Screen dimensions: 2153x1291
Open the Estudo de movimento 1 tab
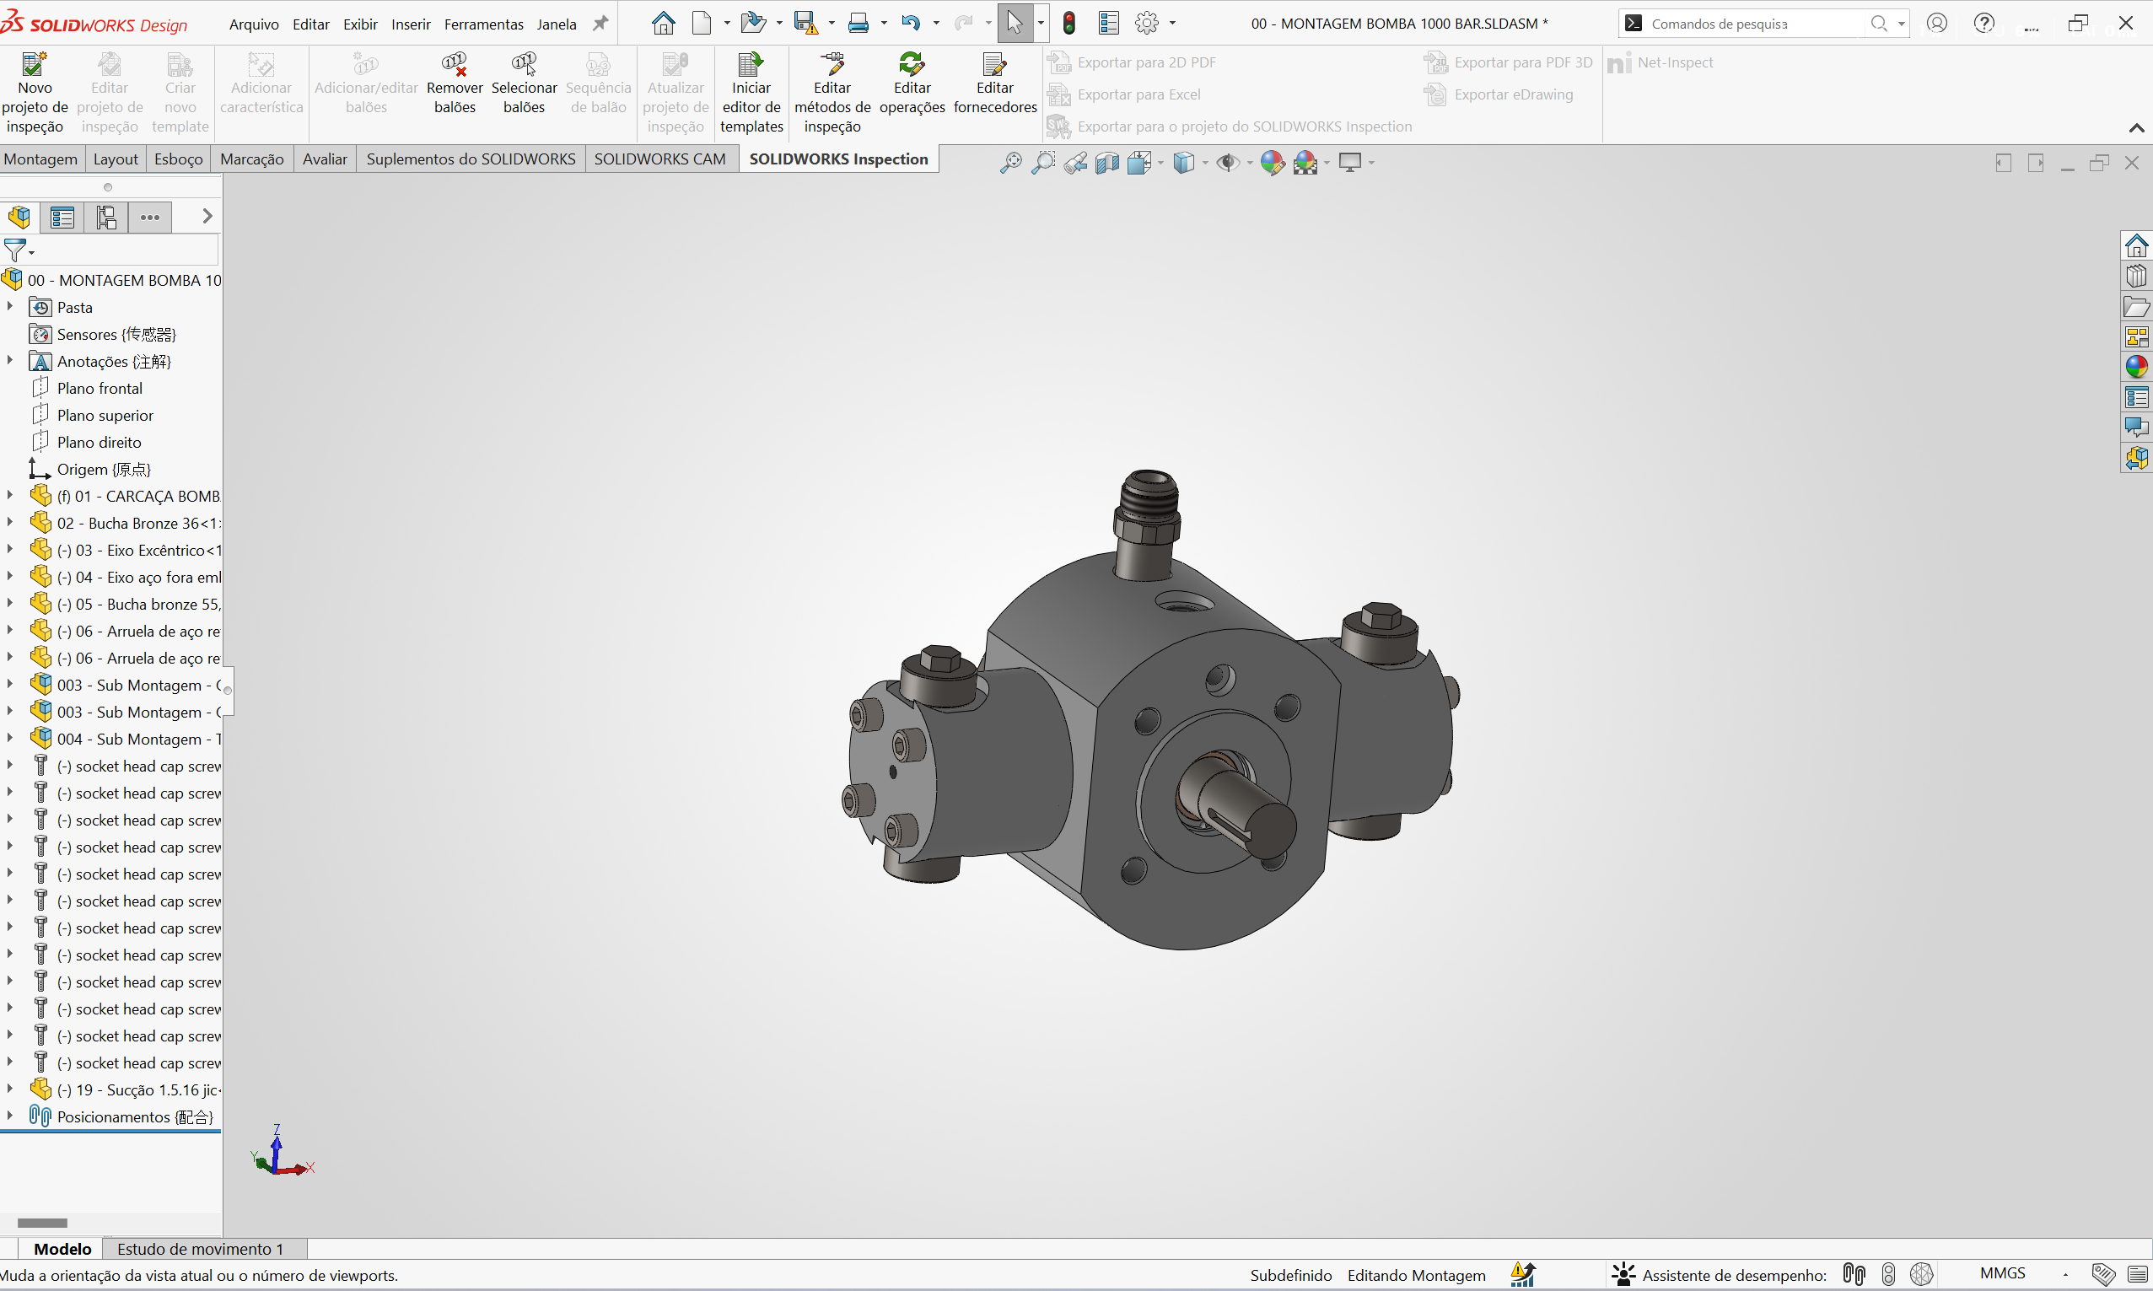coord(201,1249)
